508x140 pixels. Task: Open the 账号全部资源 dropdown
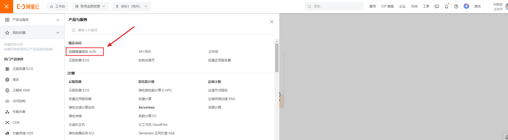pyautogui.click(x=90, y=6)
